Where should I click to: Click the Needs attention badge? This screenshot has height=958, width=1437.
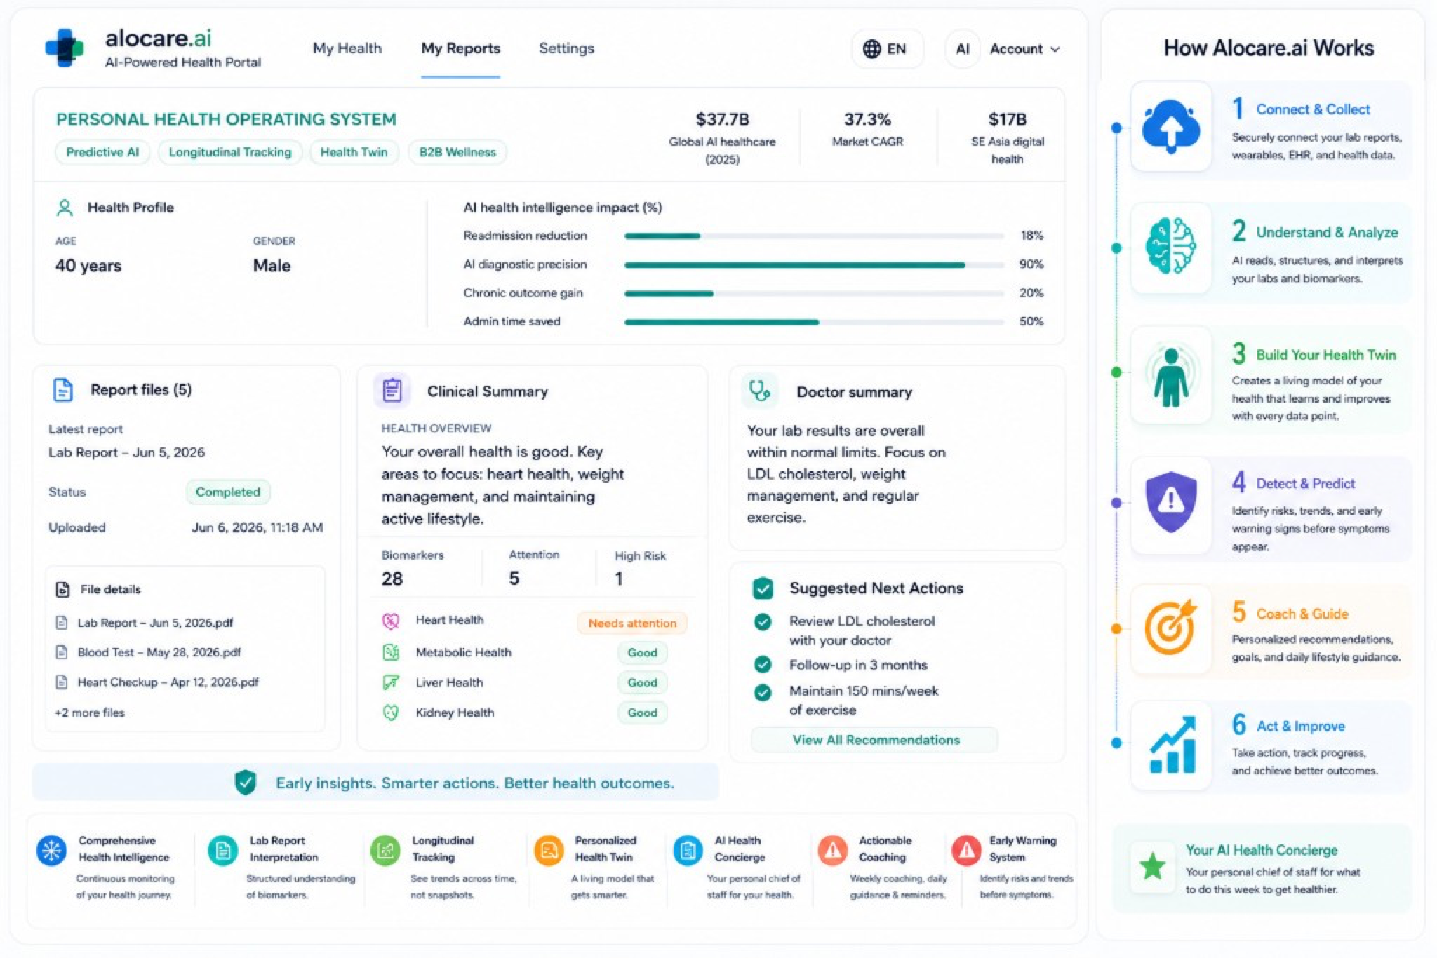[x=632, y=623]
